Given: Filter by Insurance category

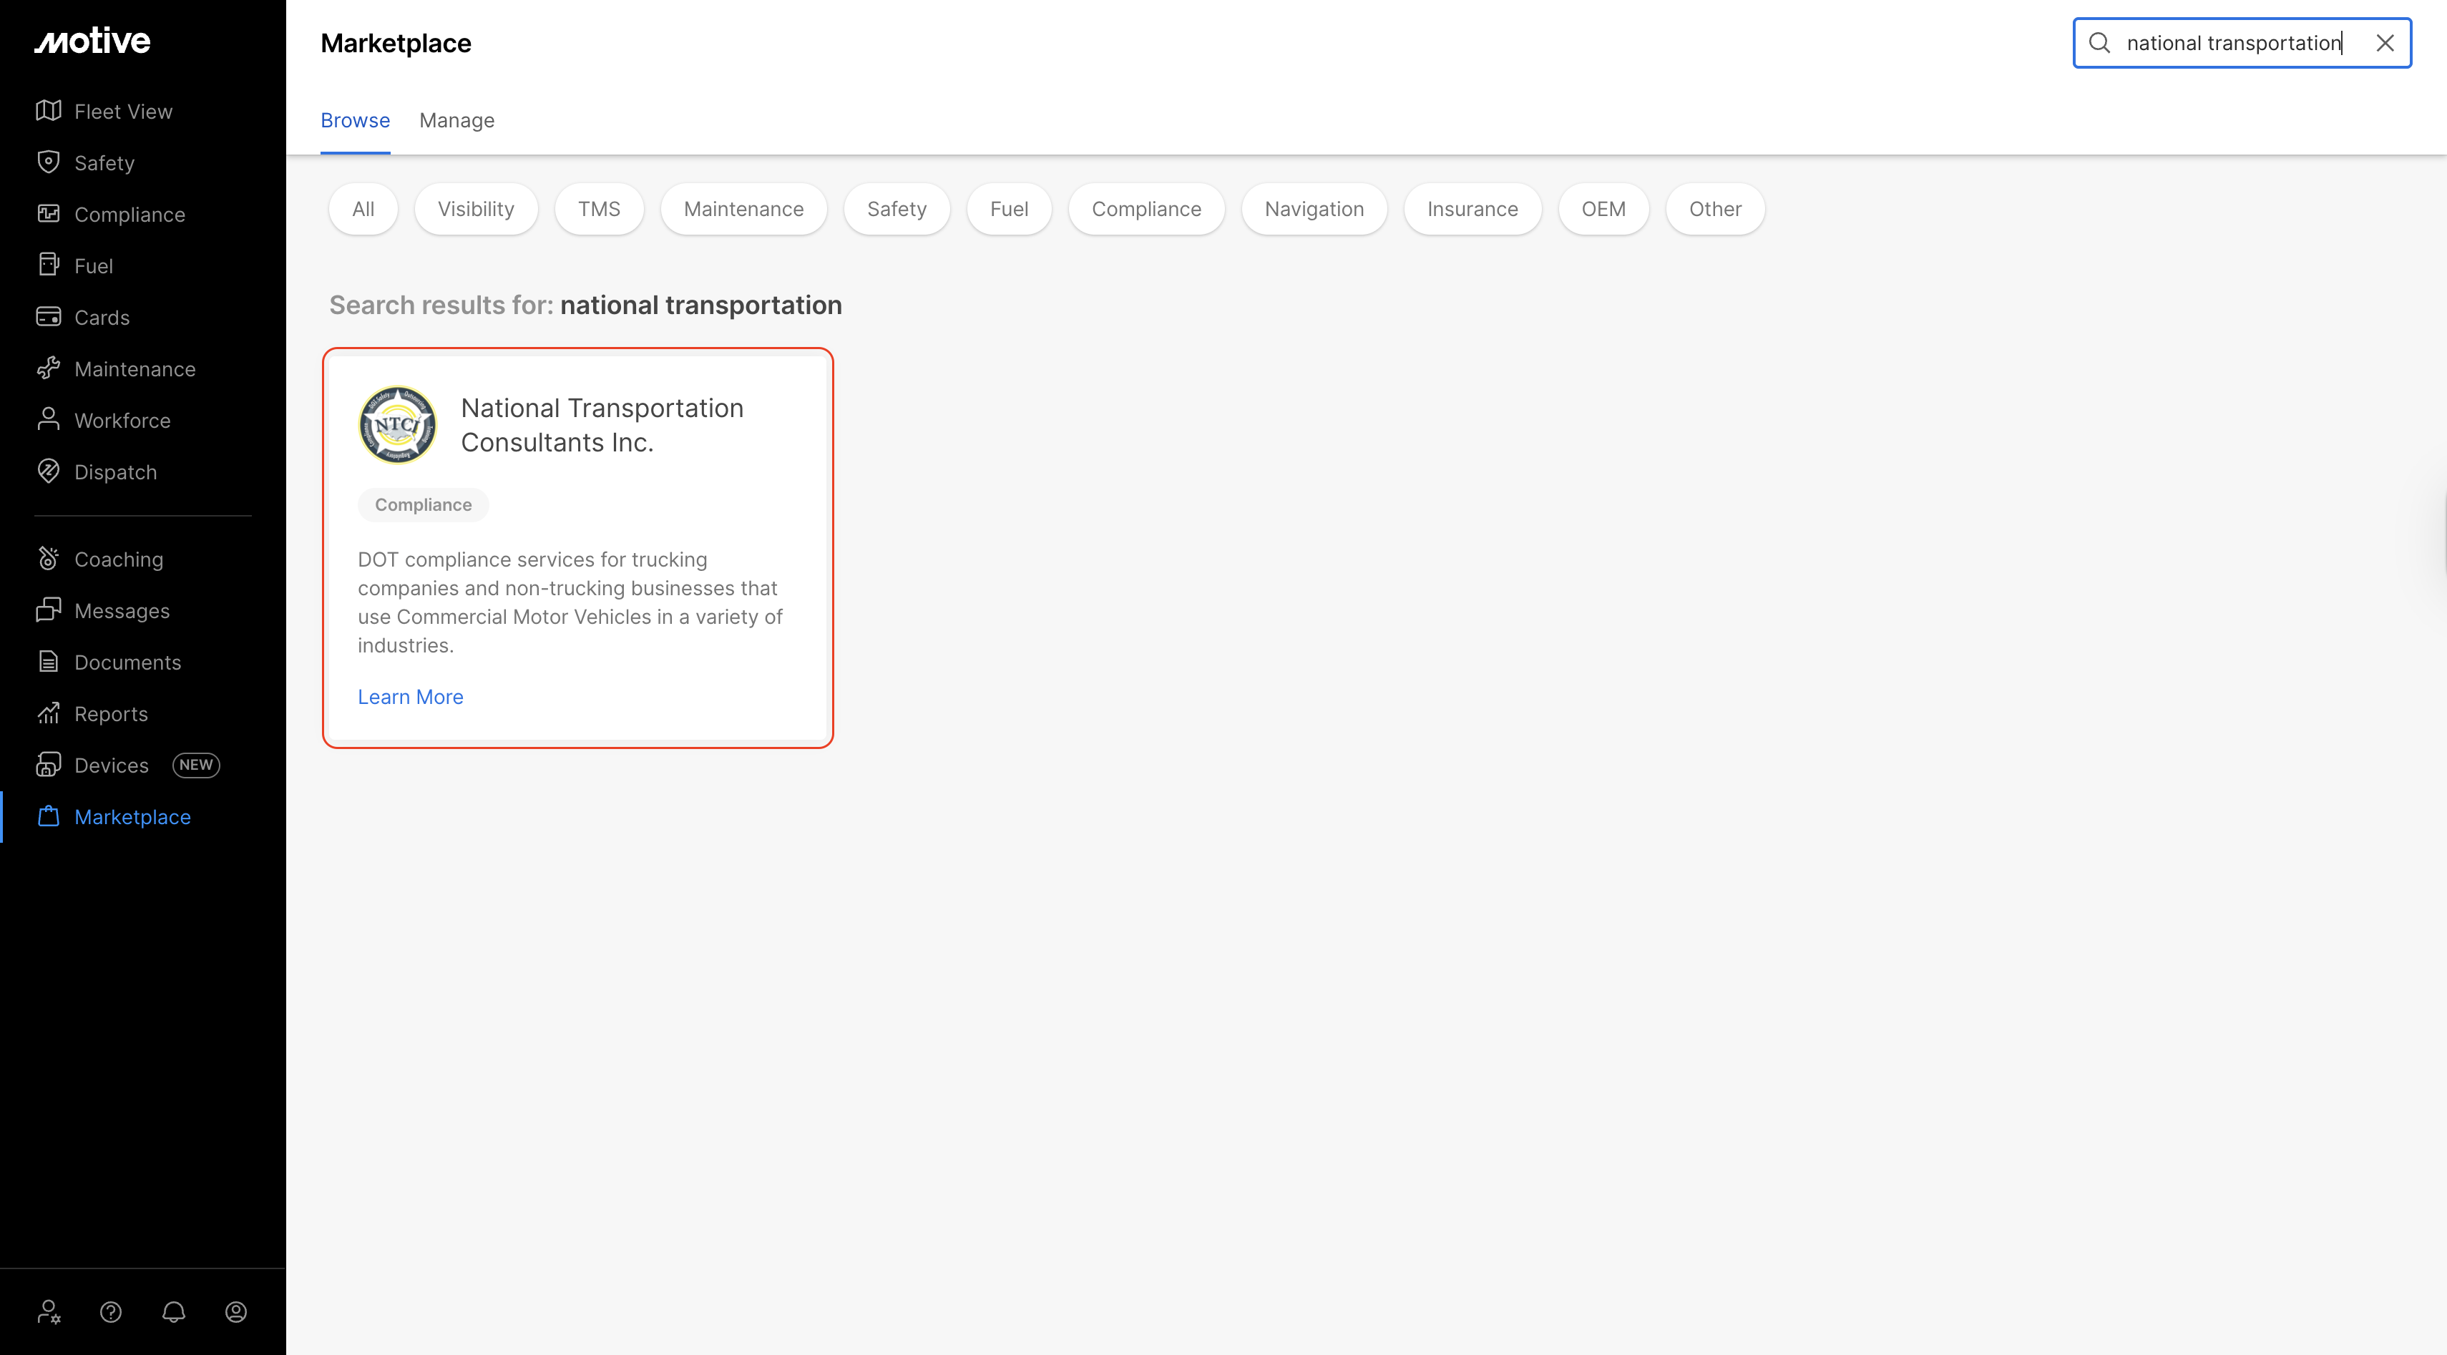Looking at the screenshot, I should tap(1472, 209).
